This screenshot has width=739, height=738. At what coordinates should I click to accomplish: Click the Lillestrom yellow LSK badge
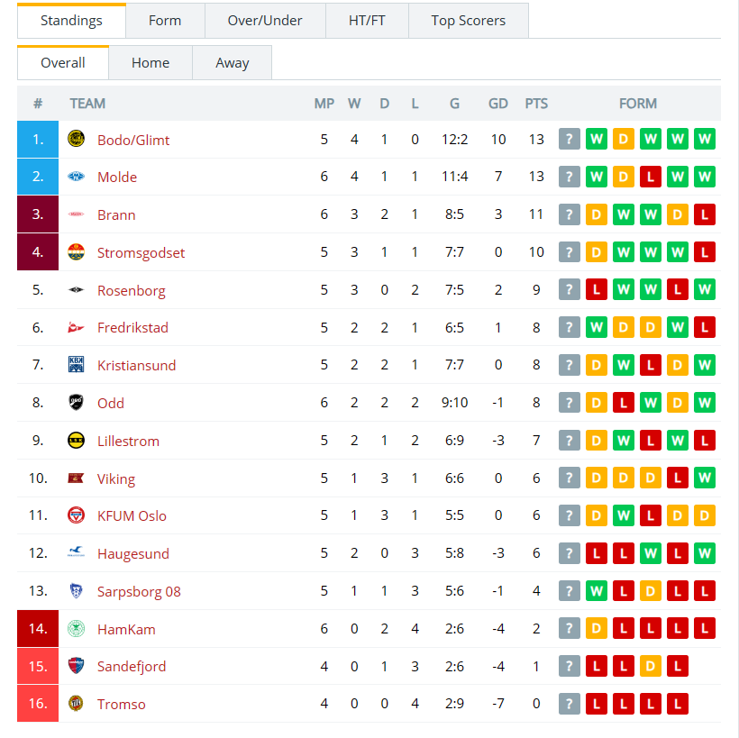(76, 441)
